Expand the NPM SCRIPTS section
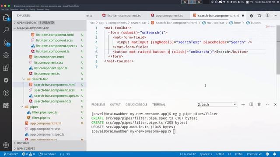Viewport: 280px width, 157px height. point(26,149)
